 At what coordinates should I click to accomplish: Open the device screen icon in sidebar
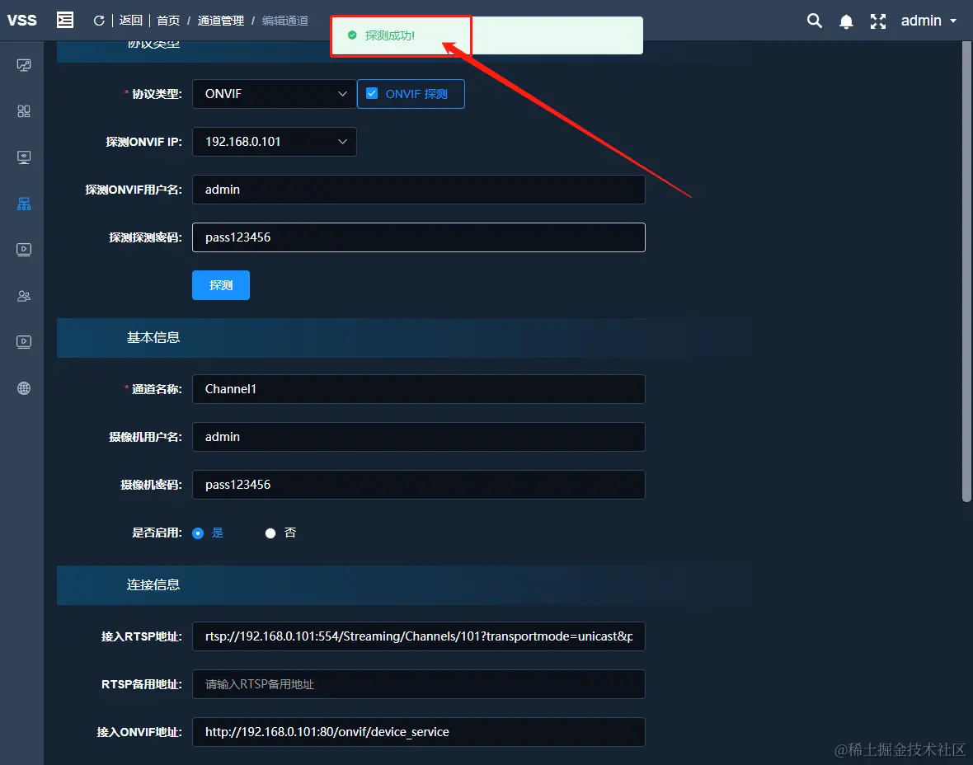(22, 157)
